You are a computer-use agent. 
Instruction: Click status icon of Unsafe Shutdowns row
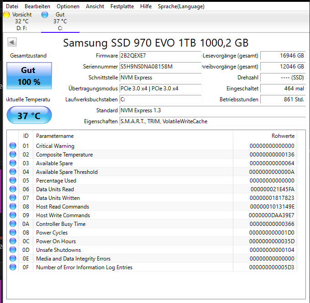[13, 250]
